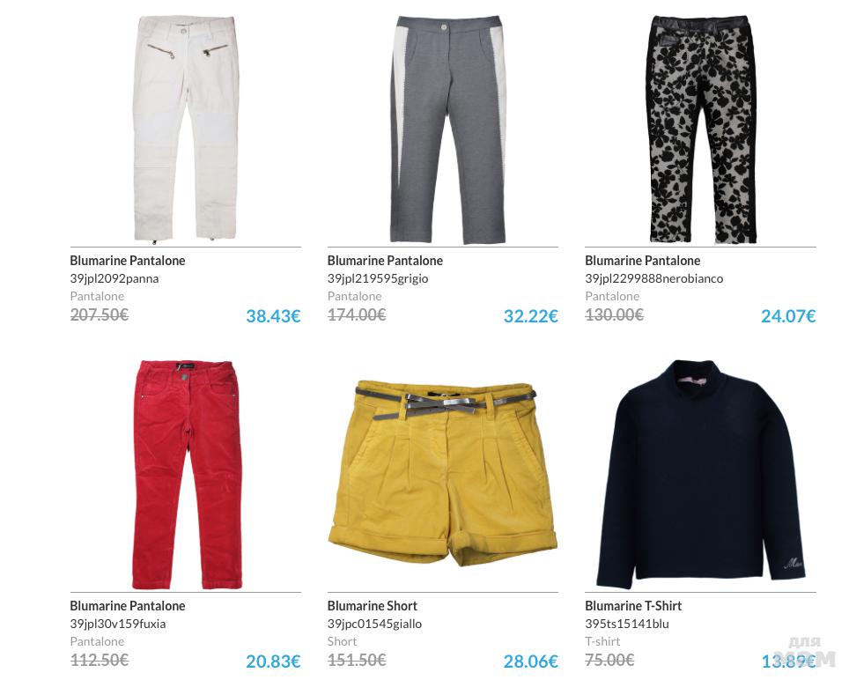Open Blumarine Pantalone title above 39jpl219595grigio

385,261
